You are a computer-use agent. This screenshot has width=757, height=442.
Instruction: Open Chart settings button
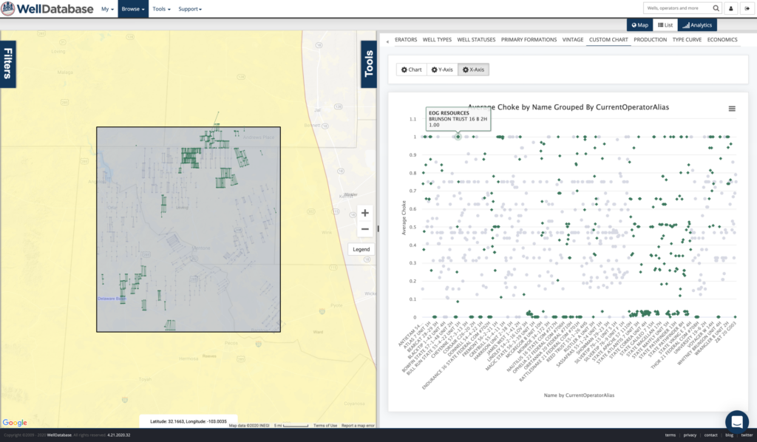(411, 69)
